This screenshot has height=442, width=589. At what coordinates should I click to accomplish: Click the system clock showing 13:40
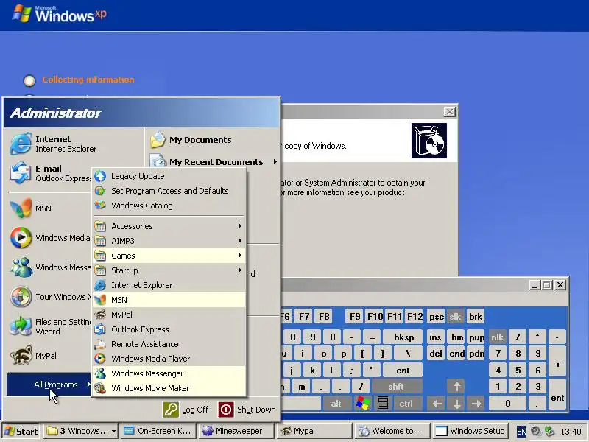tap(571, 432)
